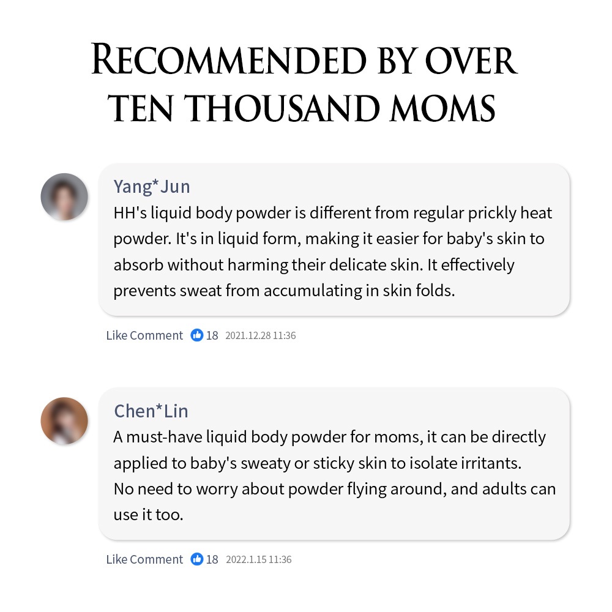Click the 2021.12.28 11:36 timestamp
The width and height of the screenshot is (612, 612).
[x=261, y=335]
